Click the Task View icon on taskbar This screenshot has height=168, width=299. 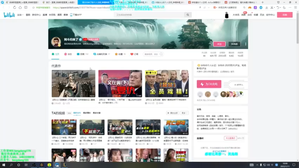pyautogui.click(x=26, y=165)
